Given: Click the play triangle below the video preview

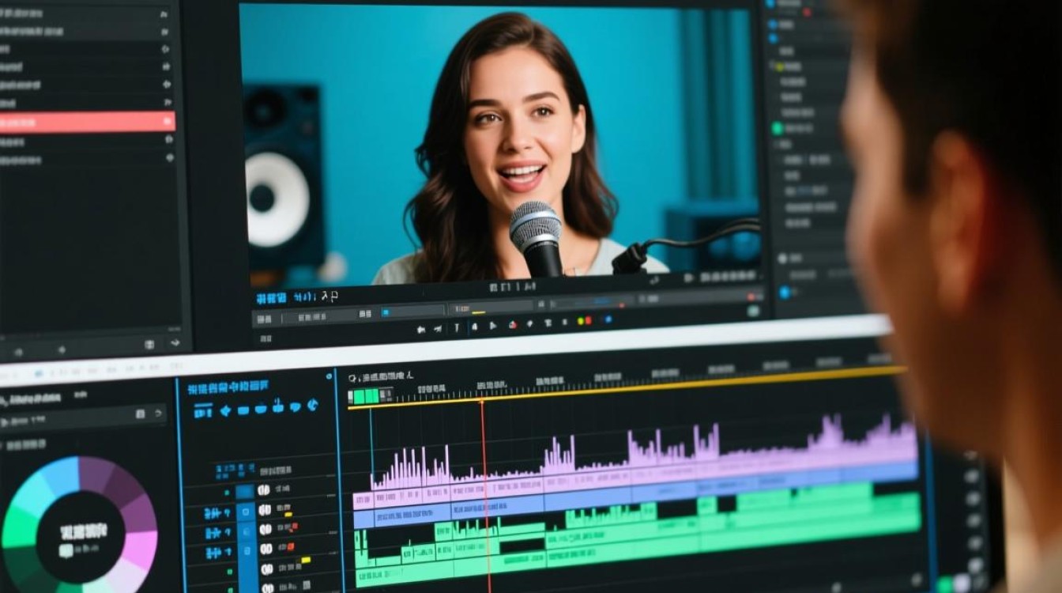Looking at the screenshot, I should (494, 325).
